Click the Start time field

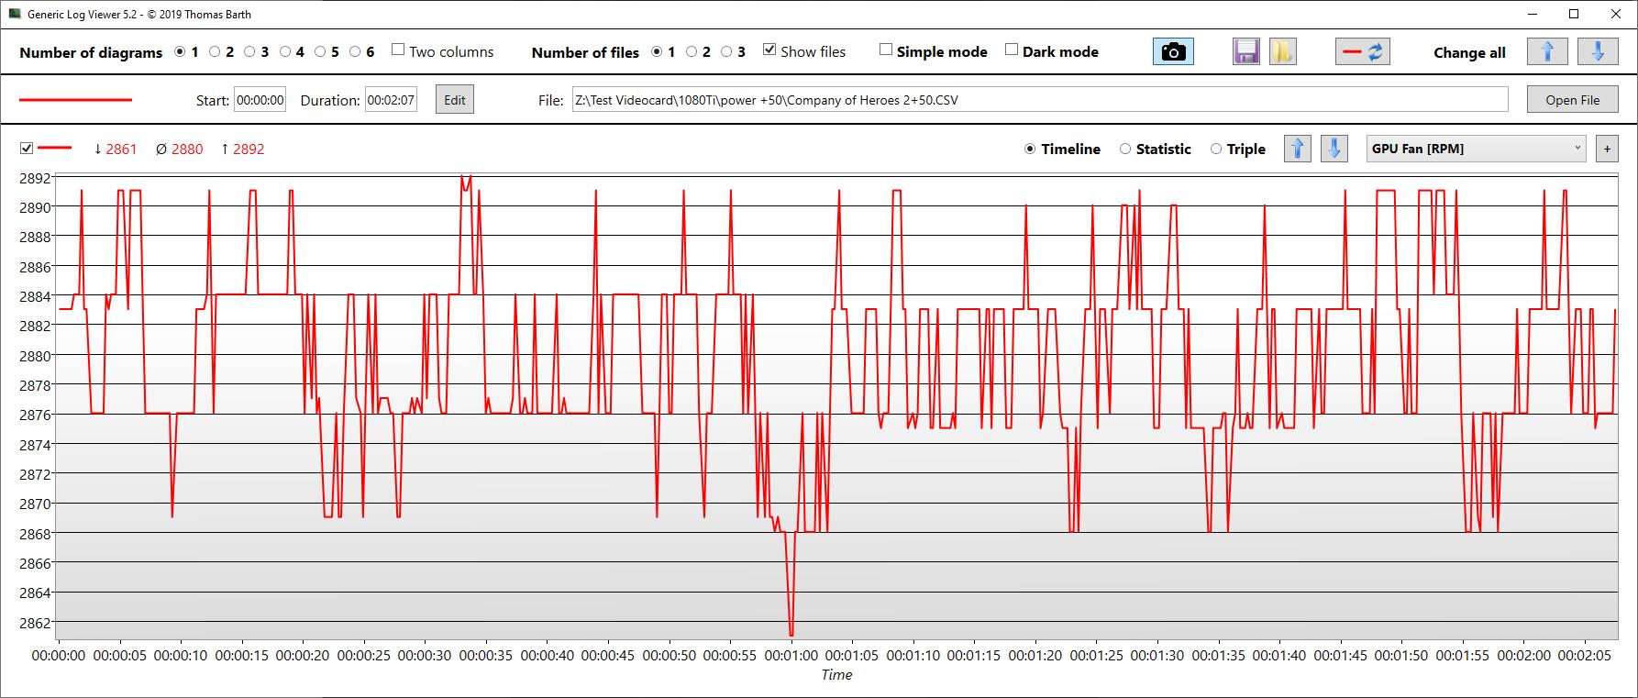pos(260,100)
